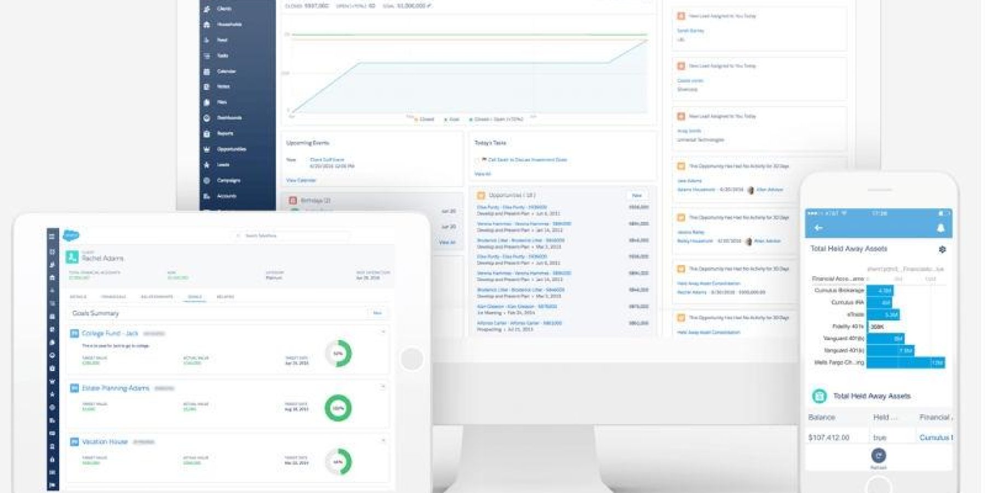Viewport: 986px width, 493px height.
Task: Tap the Balance column header on phone
Action: [x=822, y=417]
